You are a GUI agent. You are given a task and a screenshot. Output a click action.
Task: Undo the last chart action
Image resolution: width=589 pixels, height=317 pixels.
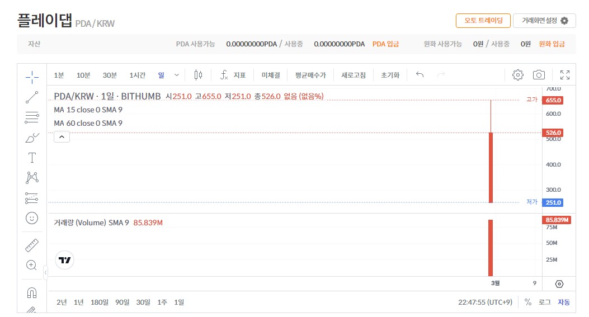click(x=420, y=75)
